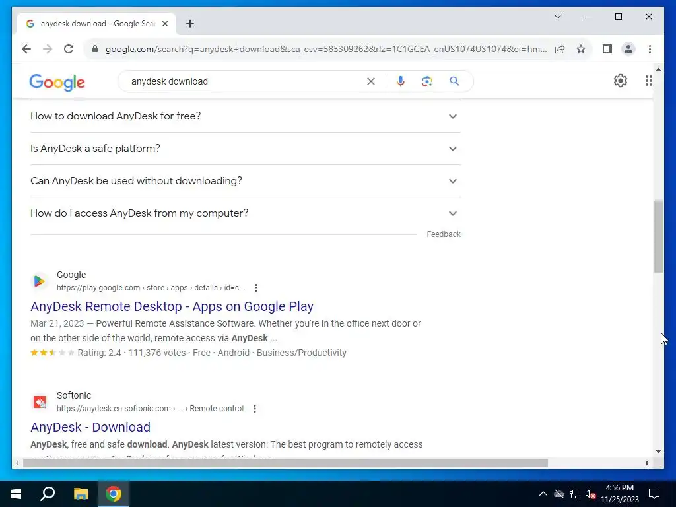Open taskbar search
Image resolution: width=676 pixels, height=507 pixels.
pos(48,494)
